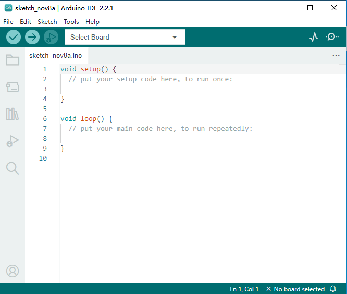Click line number 5 in the gutter
The height and width of the screenshot is (294, 347).
point(45,109)
